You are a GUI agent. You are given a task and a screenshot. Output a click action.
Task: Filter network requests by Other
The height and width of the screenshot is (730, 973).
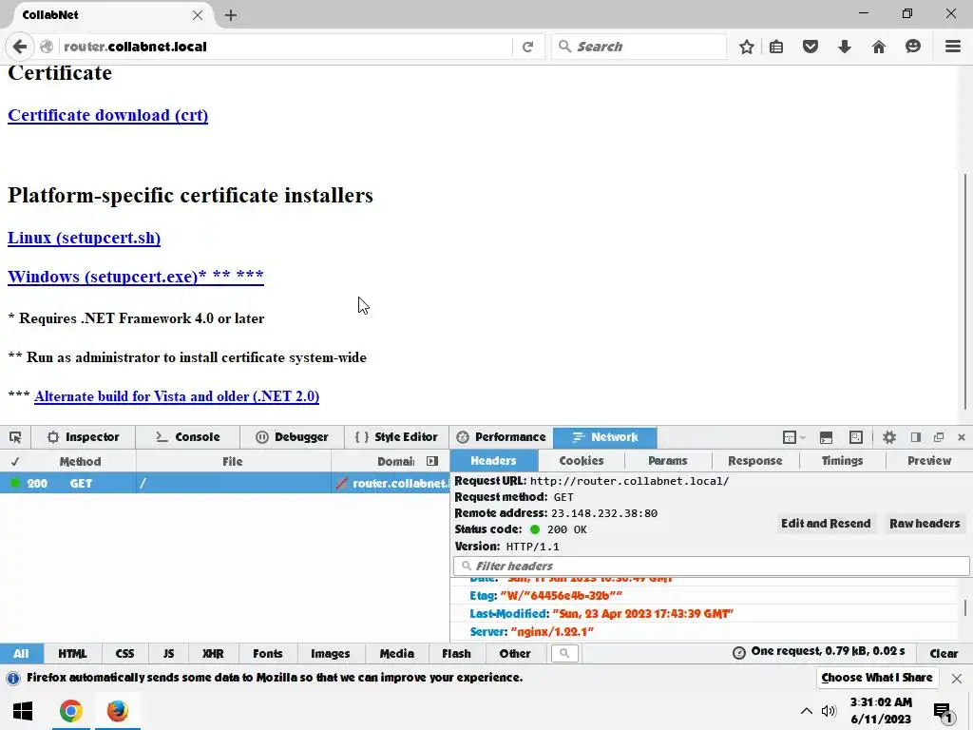pos(515,653)
